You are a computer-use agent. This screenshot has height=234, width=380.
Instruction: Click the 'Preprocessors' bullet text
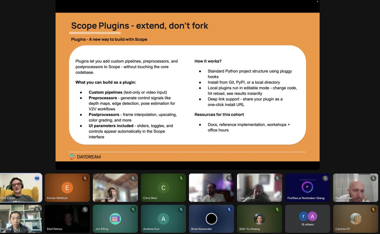tap(132, 103)
